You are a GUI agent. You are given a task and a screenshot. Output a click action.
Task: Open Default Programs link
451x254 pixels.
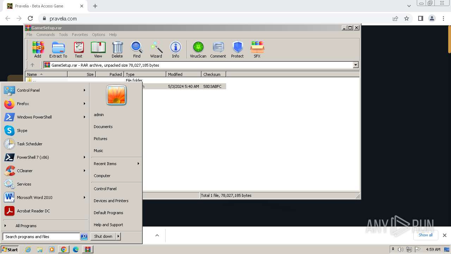pyautogui.click(x=109, y=213)
